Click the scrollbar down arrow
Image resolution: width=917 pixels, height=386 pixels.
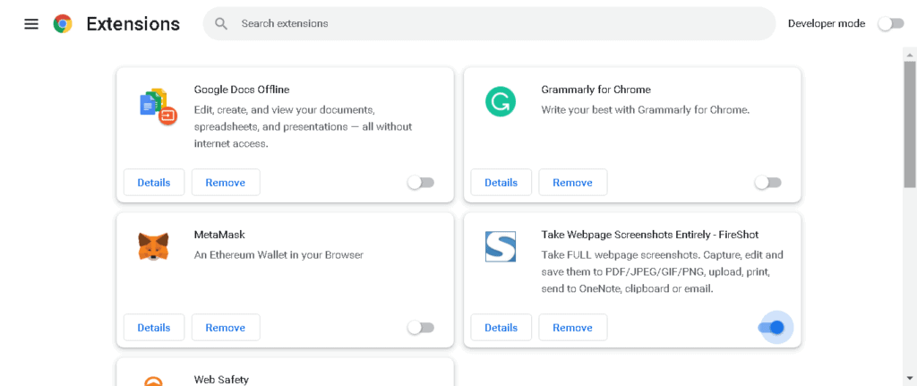[910, 379]
